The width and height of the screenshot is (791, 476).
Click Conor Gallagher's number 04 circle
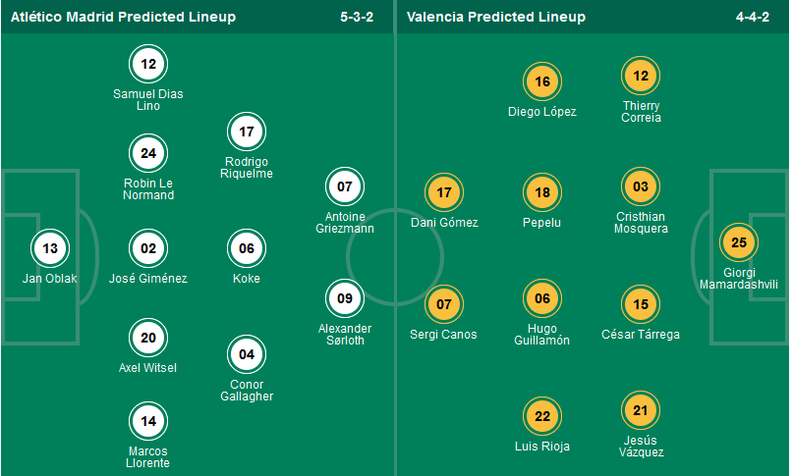point(247,354)
